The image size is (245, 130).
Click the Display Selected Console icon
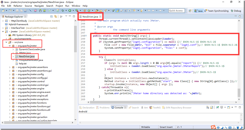(x=222, y=107)
